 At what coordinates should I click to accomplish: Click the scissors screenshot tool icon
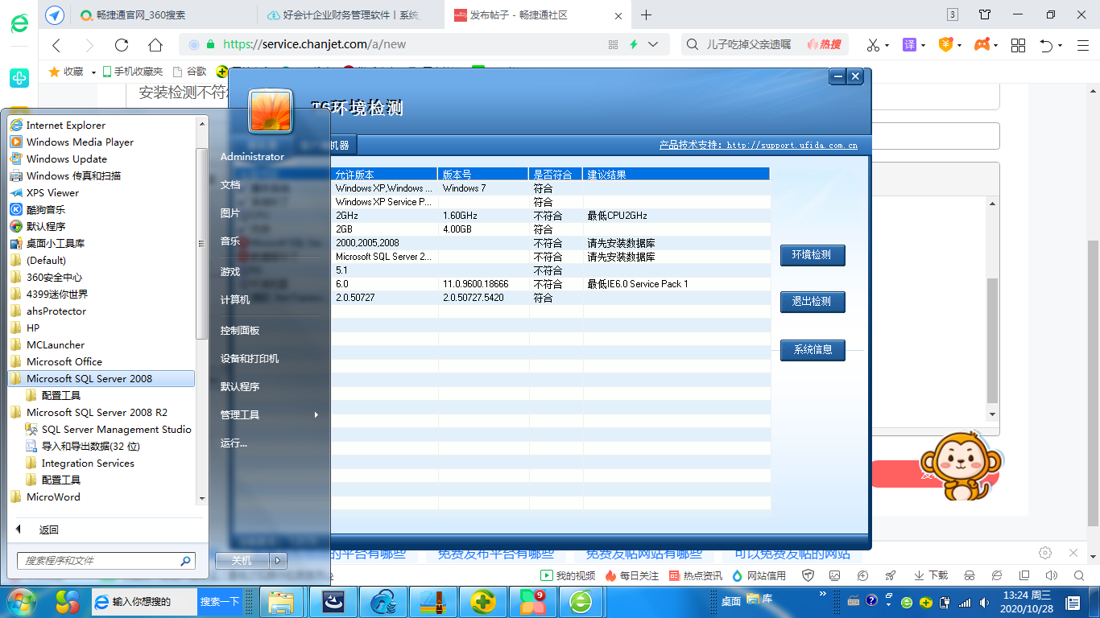[x=873, y=45]
